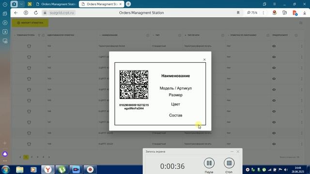Click the Модель / Артикул text
Viewport: 310px width, 174px height.
(175, 88)
